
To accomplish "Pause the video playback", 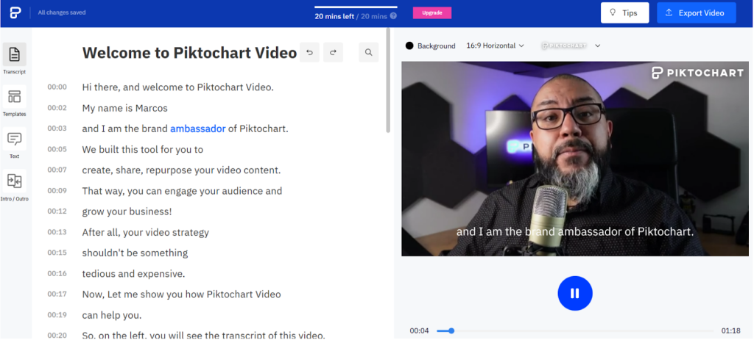I will pyautogui.click(x=575, y=293).
